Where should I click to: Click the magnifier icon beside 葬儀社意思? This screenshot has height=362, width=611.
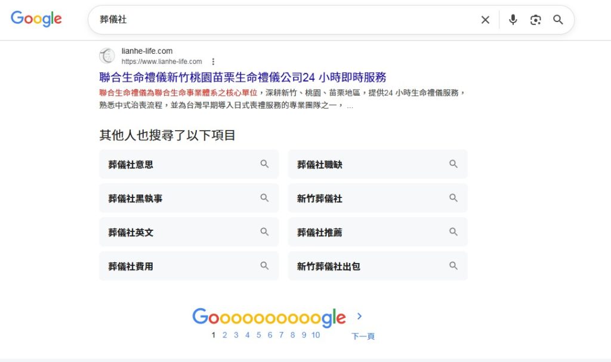tap(264, 164)
